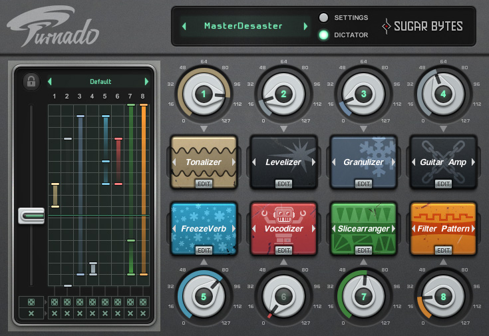
Task: Click the master randomize dice icon
Action: coord(31,302)
